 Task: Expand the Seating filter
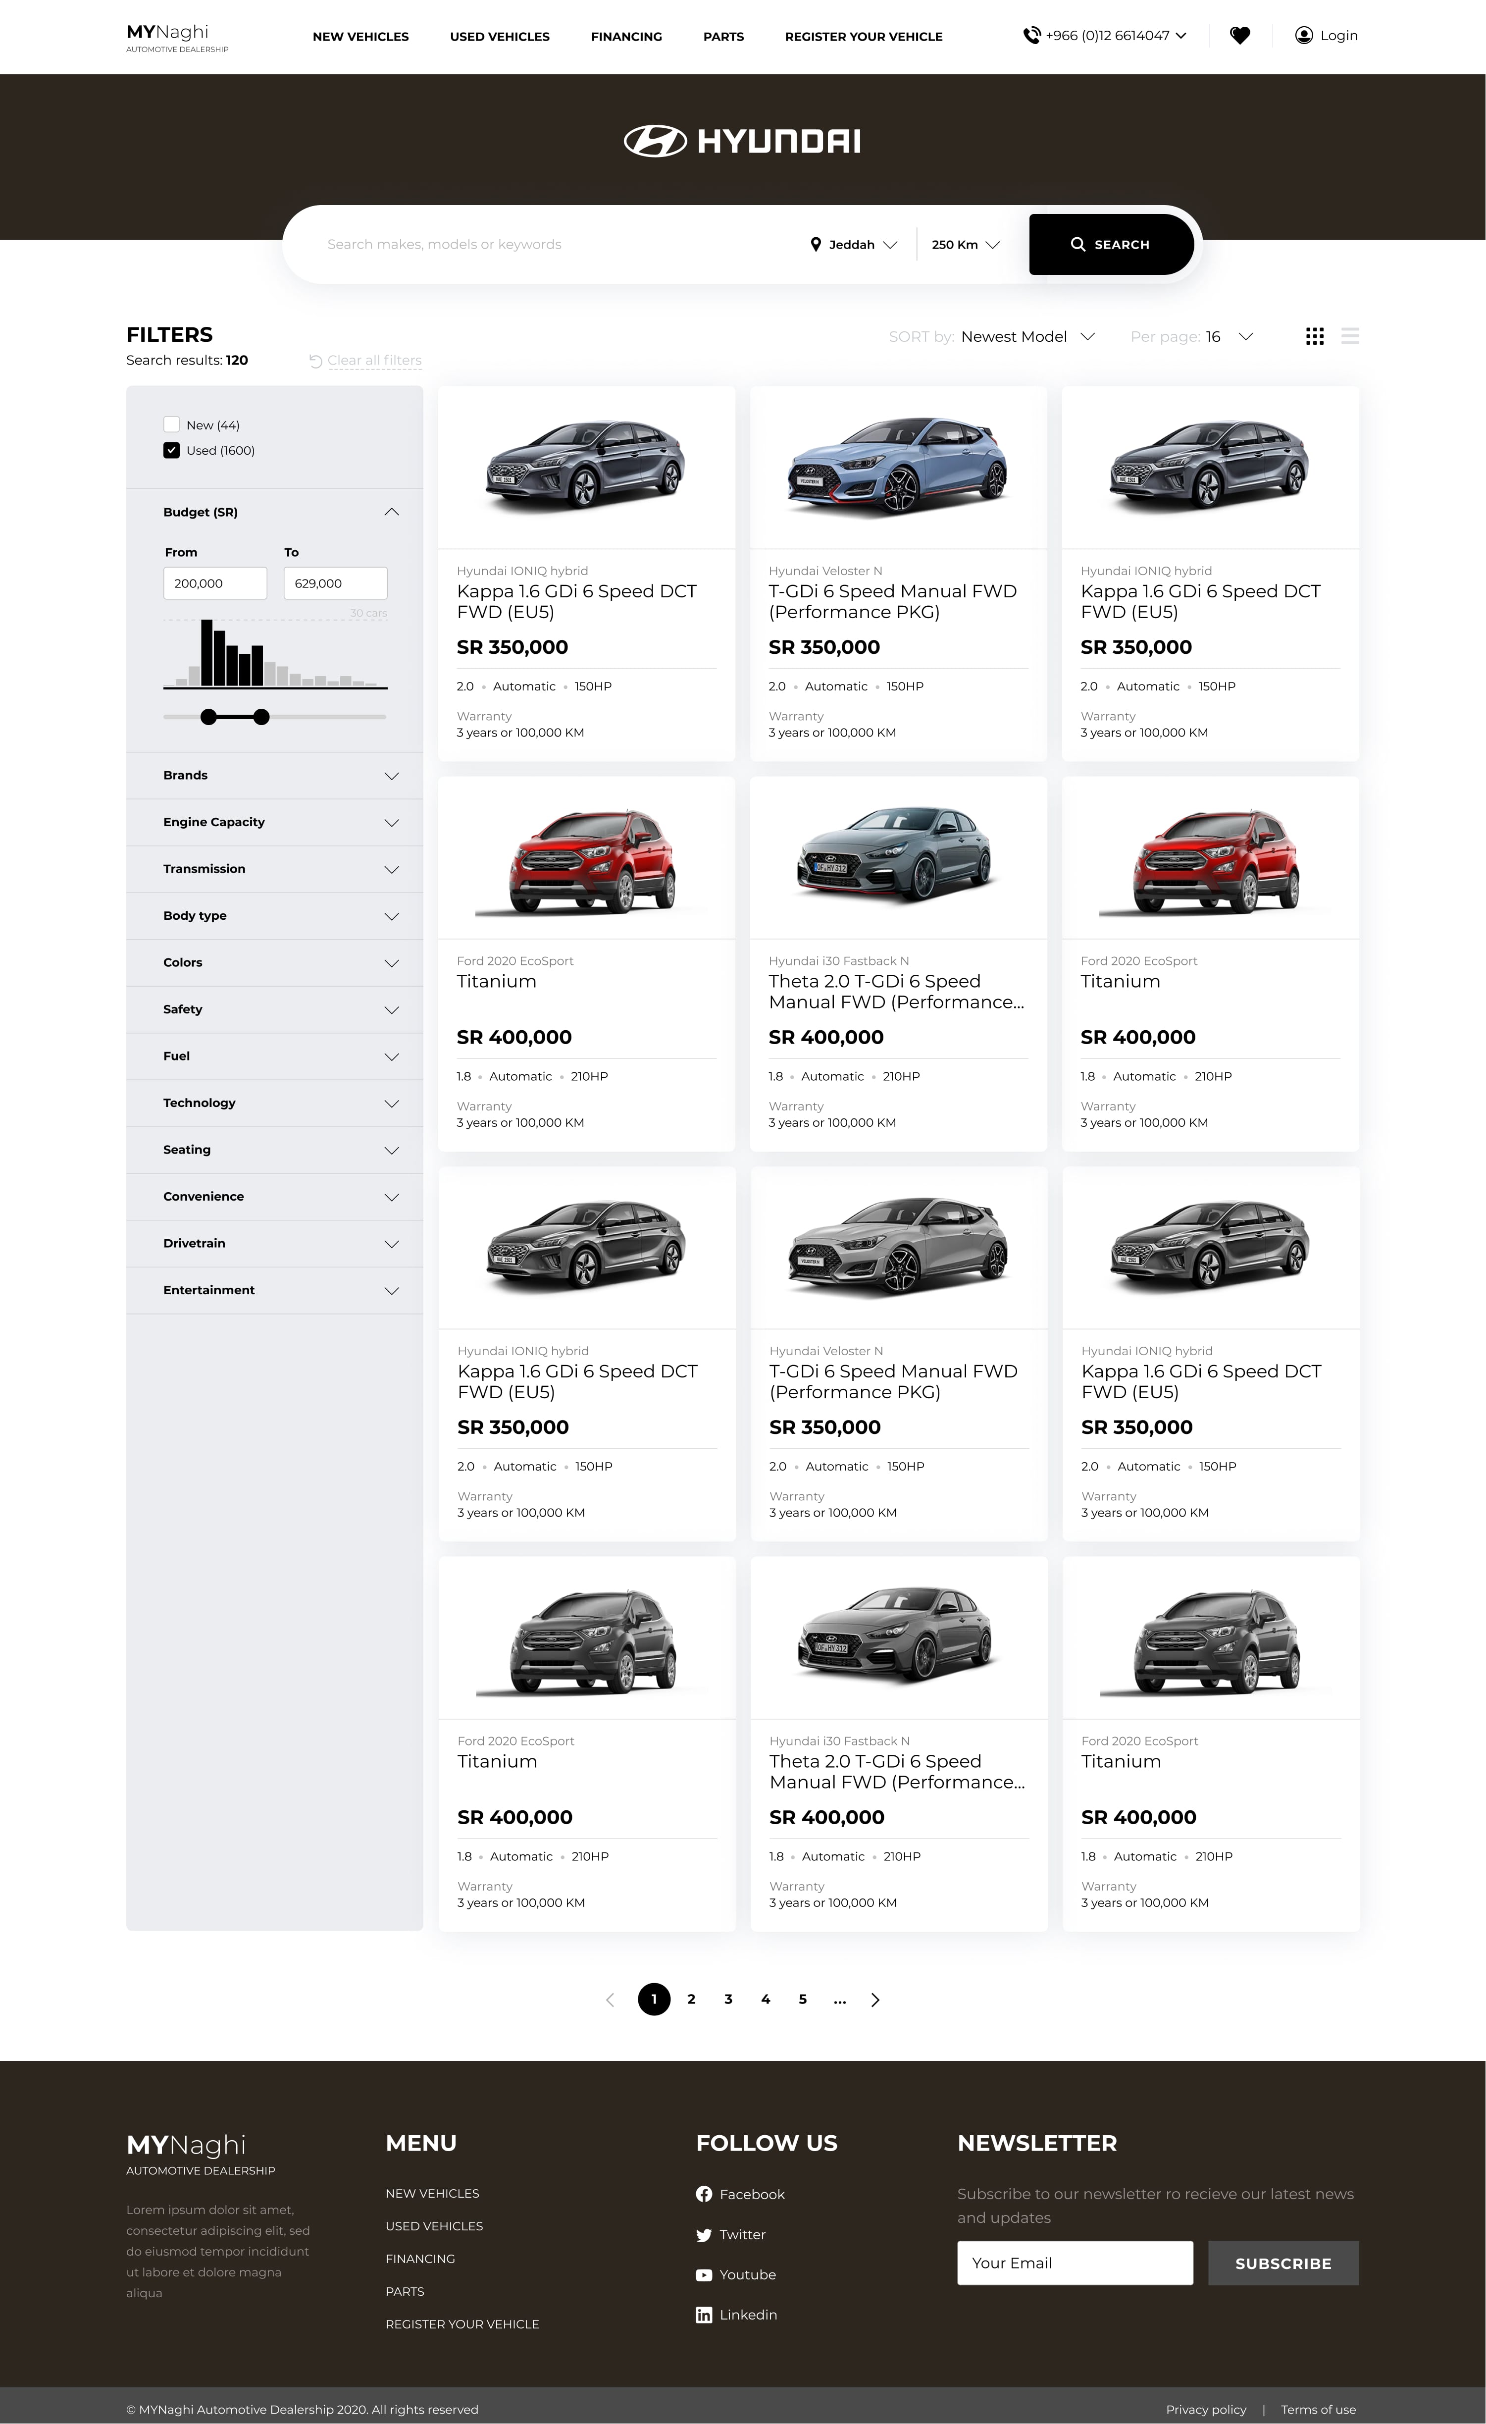274,1150
